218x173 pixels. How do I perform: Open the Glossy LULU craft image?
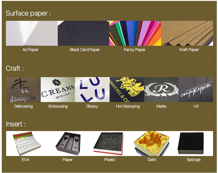[x=92, y=90]
